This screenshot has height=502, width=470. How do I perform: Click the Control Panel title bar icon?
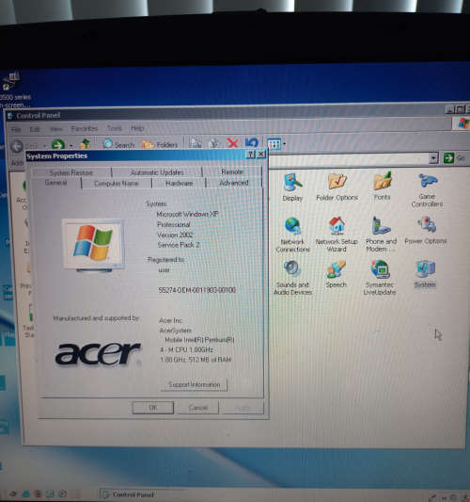click(10, 116)
